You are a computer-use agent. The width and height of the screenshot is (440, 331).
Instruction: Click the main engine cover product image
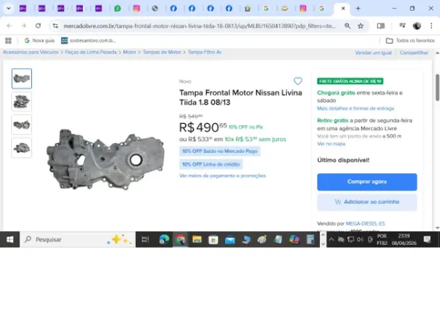[105, 159]
